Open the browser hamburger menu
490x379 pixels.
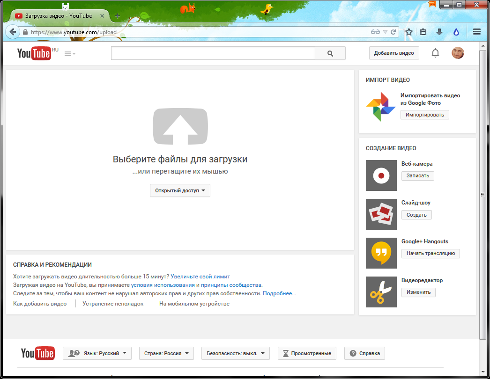(476, 32)
